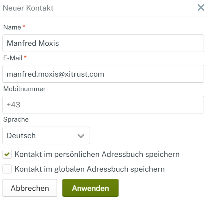Click label text 'Kontakt im persönlichen Adressbuch speichern'
The height and width of the screenshot is (200, 208).
(97, 154)
